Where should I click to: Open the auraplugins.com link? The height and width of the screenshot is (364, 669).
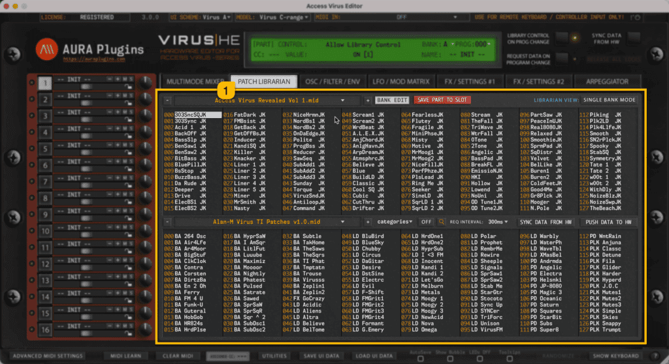coord(94,59)
